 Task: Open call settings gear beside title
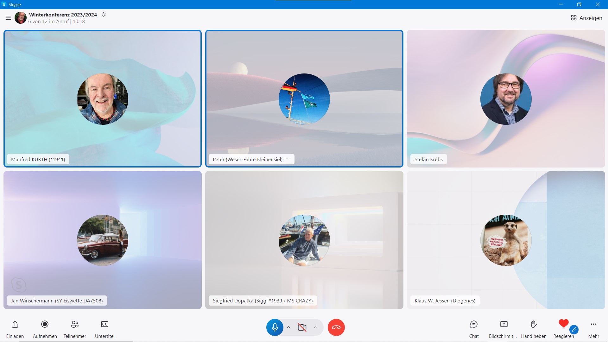(x=104, y=15)
